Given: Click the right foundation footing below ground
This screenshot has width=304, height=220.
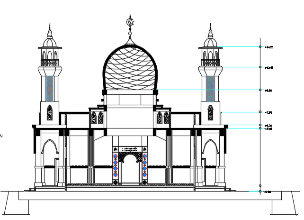Looking at the screenshot, I should click(x=282, y=207).
